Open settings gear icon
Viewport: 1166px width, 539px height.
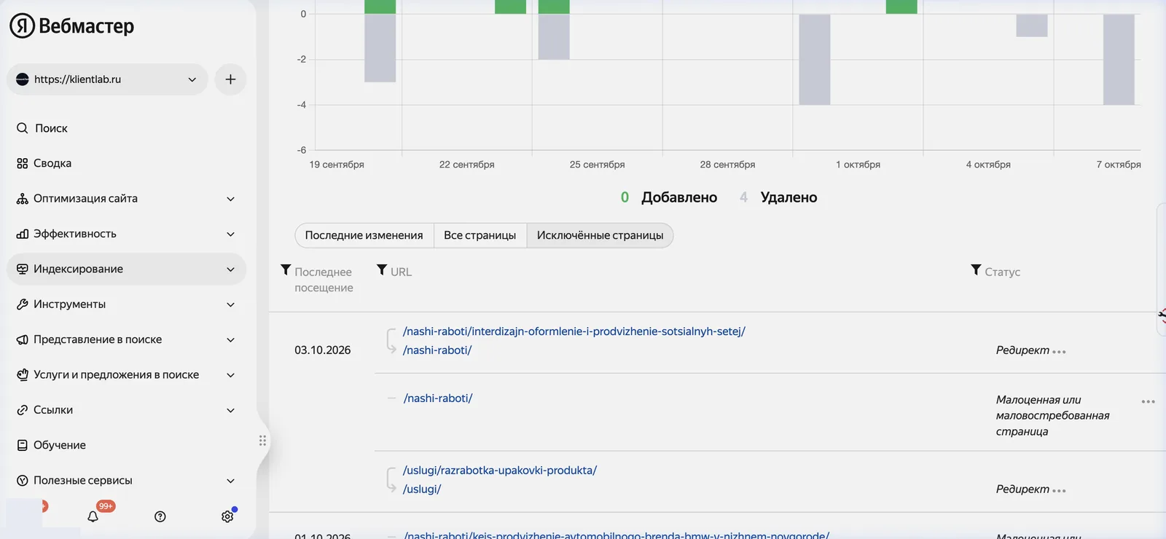tap(227, 516)
